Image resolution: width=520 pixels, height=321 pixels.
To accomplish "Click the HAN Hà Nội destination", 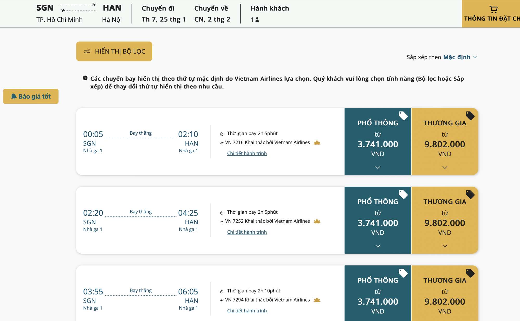I will point(112,14).
